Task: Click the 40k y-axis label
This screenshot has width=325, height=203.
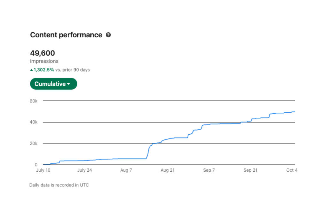Action: pos(34,122)
